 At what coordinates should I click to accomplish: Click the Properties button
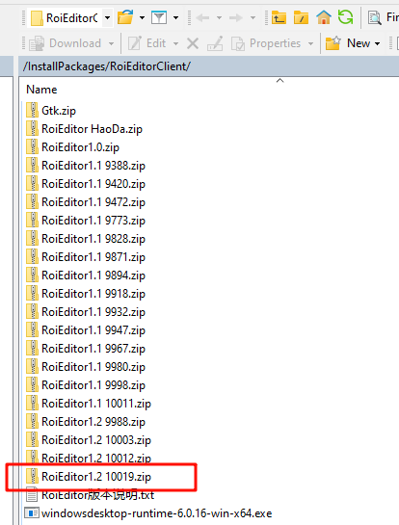point(266,43)
